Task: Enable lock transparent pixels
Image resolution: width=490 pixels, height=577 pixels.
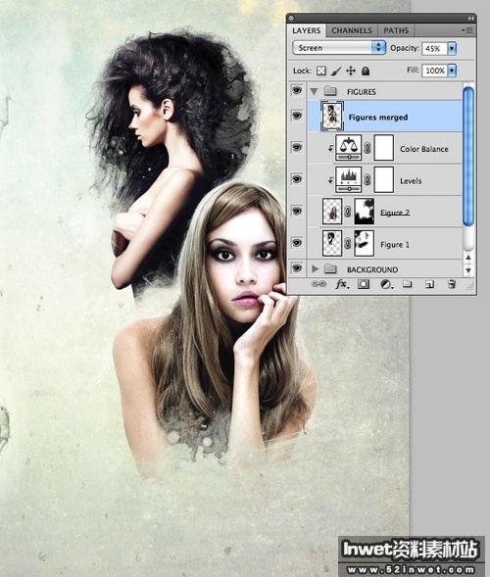Action: coord(321,71)
